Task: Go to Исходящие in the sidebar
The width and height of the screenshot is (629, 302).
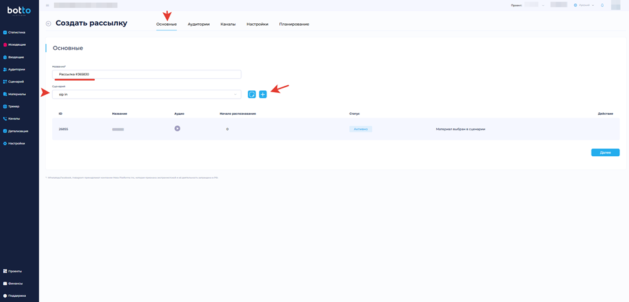Action: tap(17, 45)
